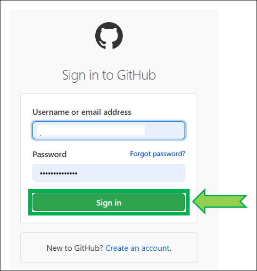Click empty blue space right of redacted username

[x=165, y=130]
